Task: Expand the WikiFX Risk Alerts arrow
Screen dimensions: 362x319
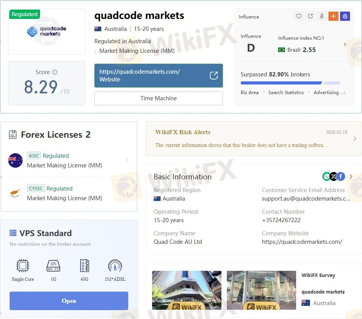Action: coord(355,138)
